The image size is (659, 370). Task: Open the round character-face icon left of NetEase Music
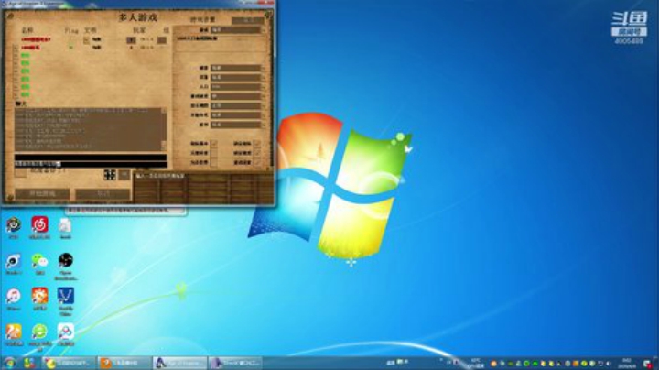[x=14, y=225]
